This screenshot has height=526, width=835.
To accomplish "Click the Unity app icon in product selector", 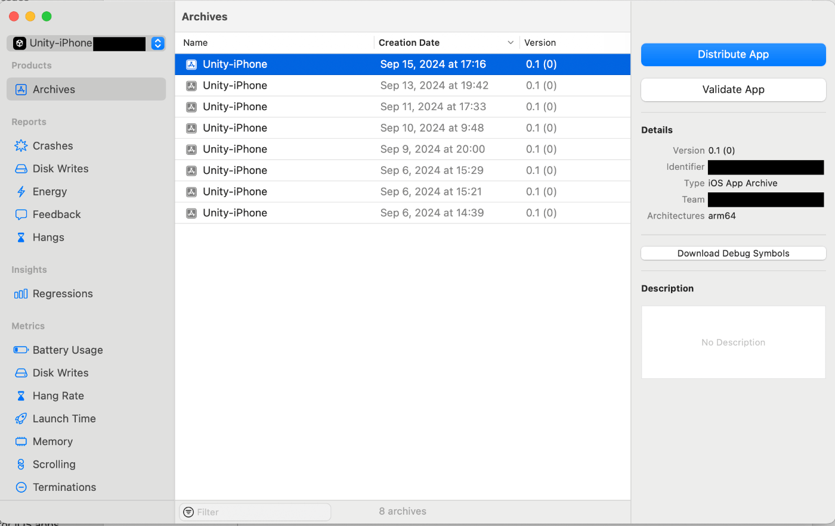I will pyautogui.click(x=20, y=43).
